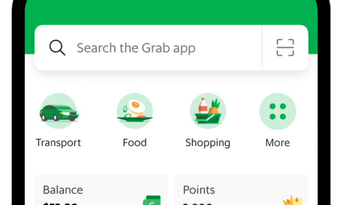Tap the points number value
The width and height of the screenshot is (341, 205).
(198, 204)
